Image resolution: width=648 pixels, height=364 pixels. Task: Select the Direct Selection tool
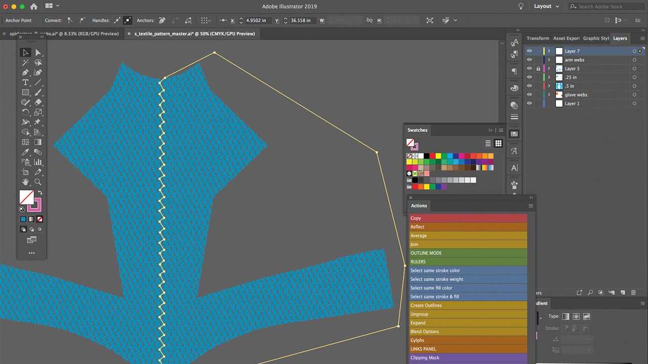tap(38, 53)
